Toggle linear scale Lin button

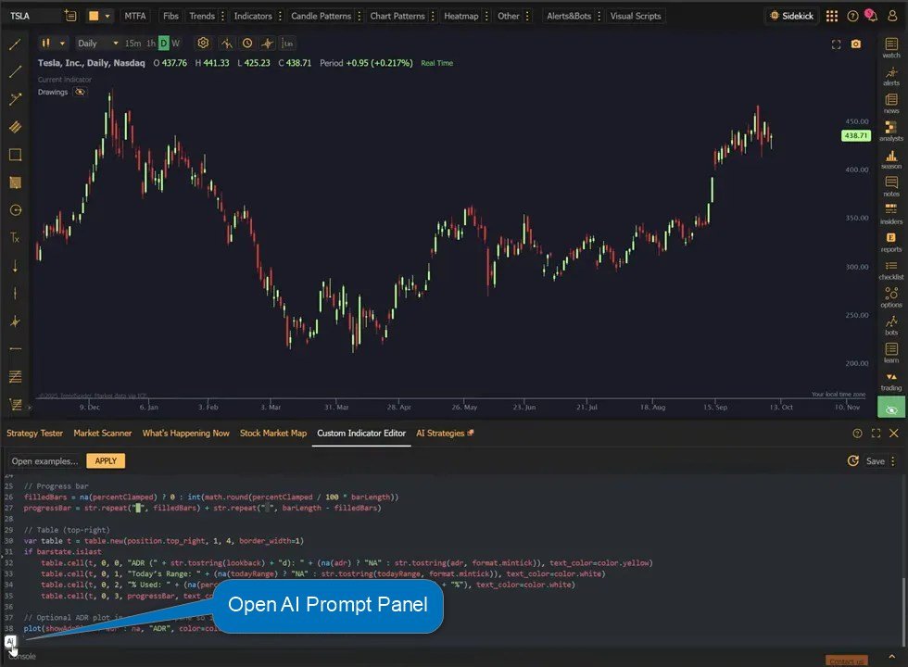287,44
